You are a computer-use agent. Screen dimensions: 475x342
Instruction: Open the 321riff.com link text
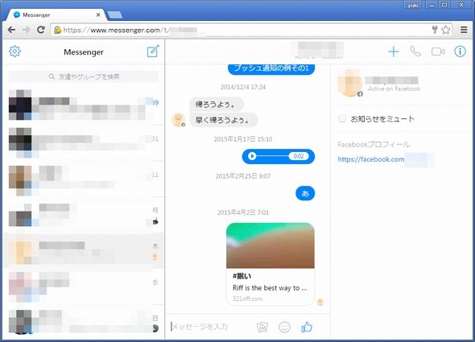click(x=247, y=299)
